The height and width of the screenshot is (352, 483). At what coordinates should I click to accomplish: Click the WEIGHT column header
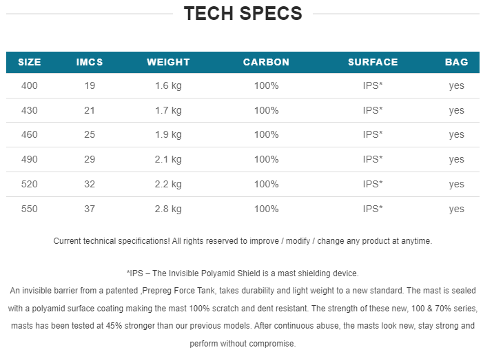pyautogui.click(x=168, y=62)
